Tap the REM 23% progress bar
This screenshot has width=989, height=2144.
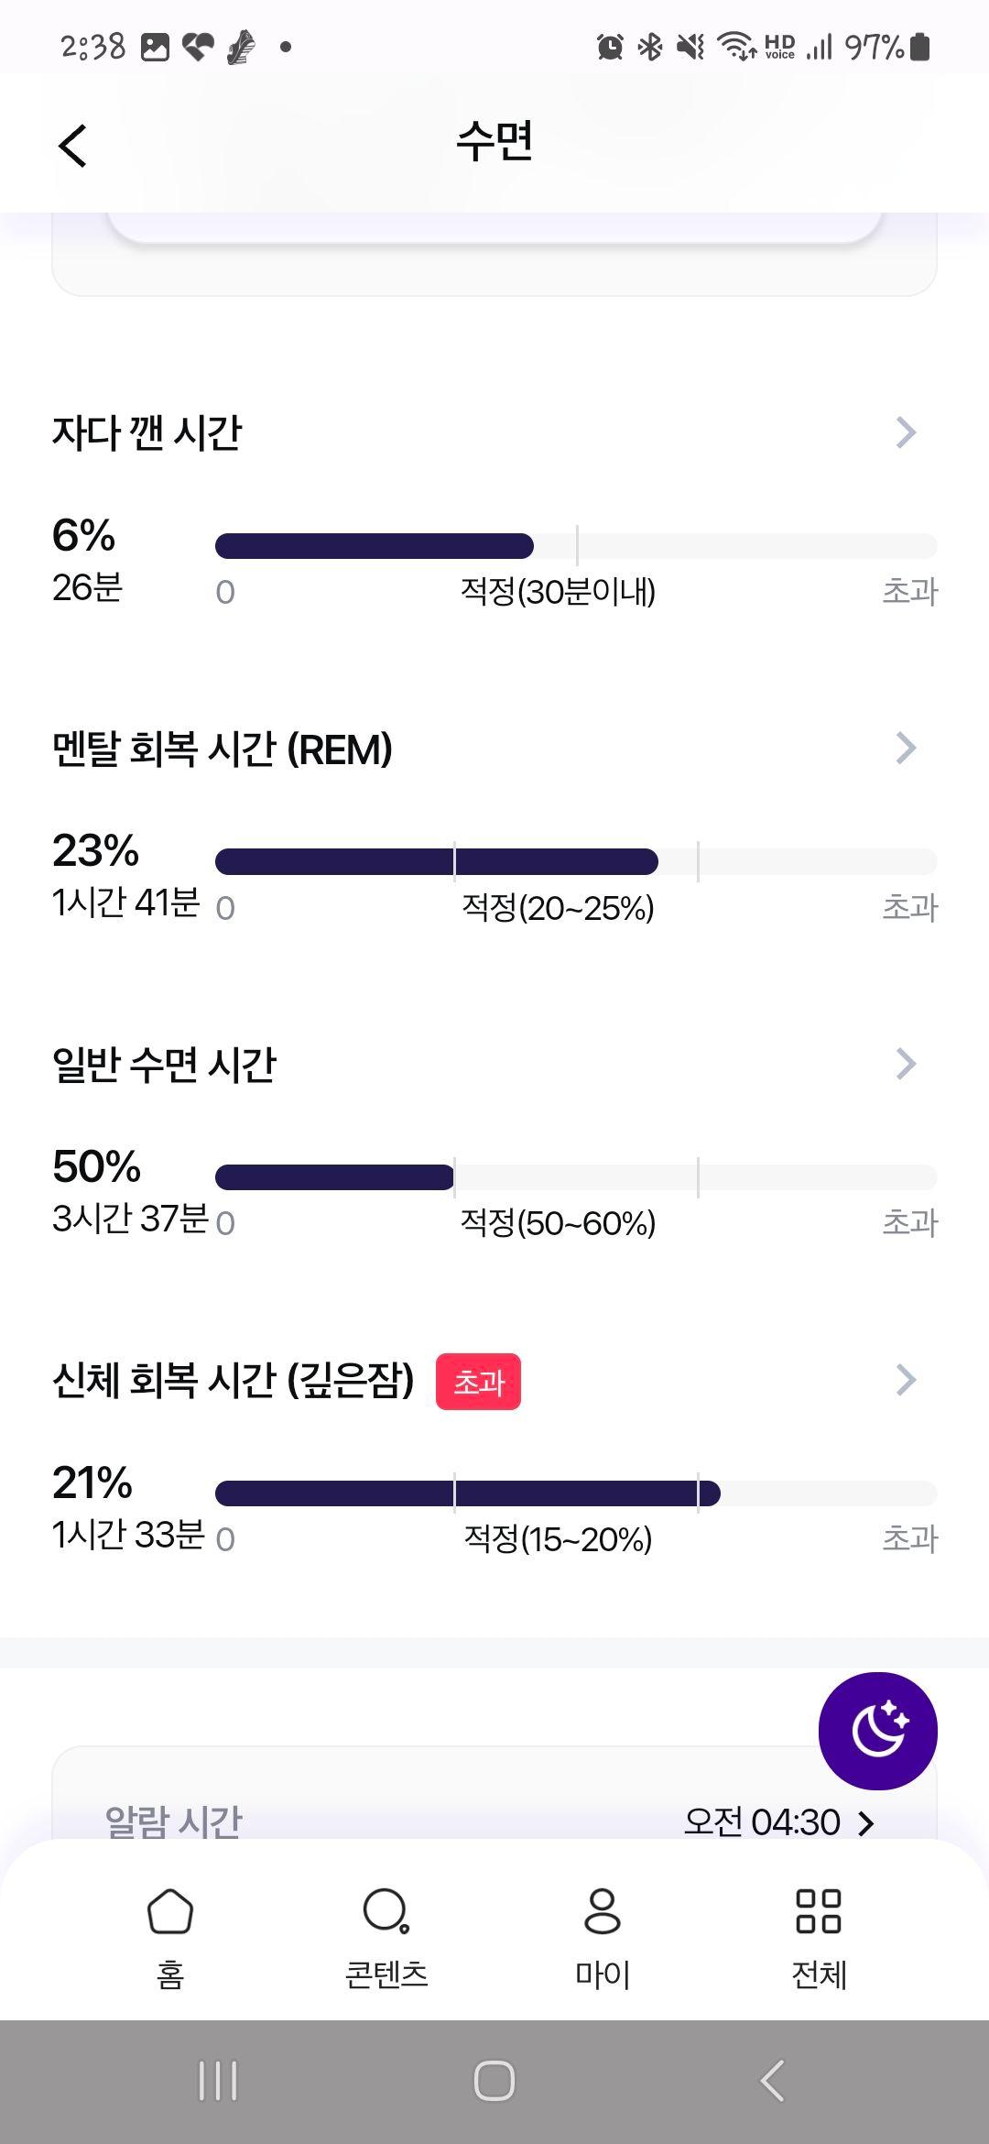tap(576, 861)
